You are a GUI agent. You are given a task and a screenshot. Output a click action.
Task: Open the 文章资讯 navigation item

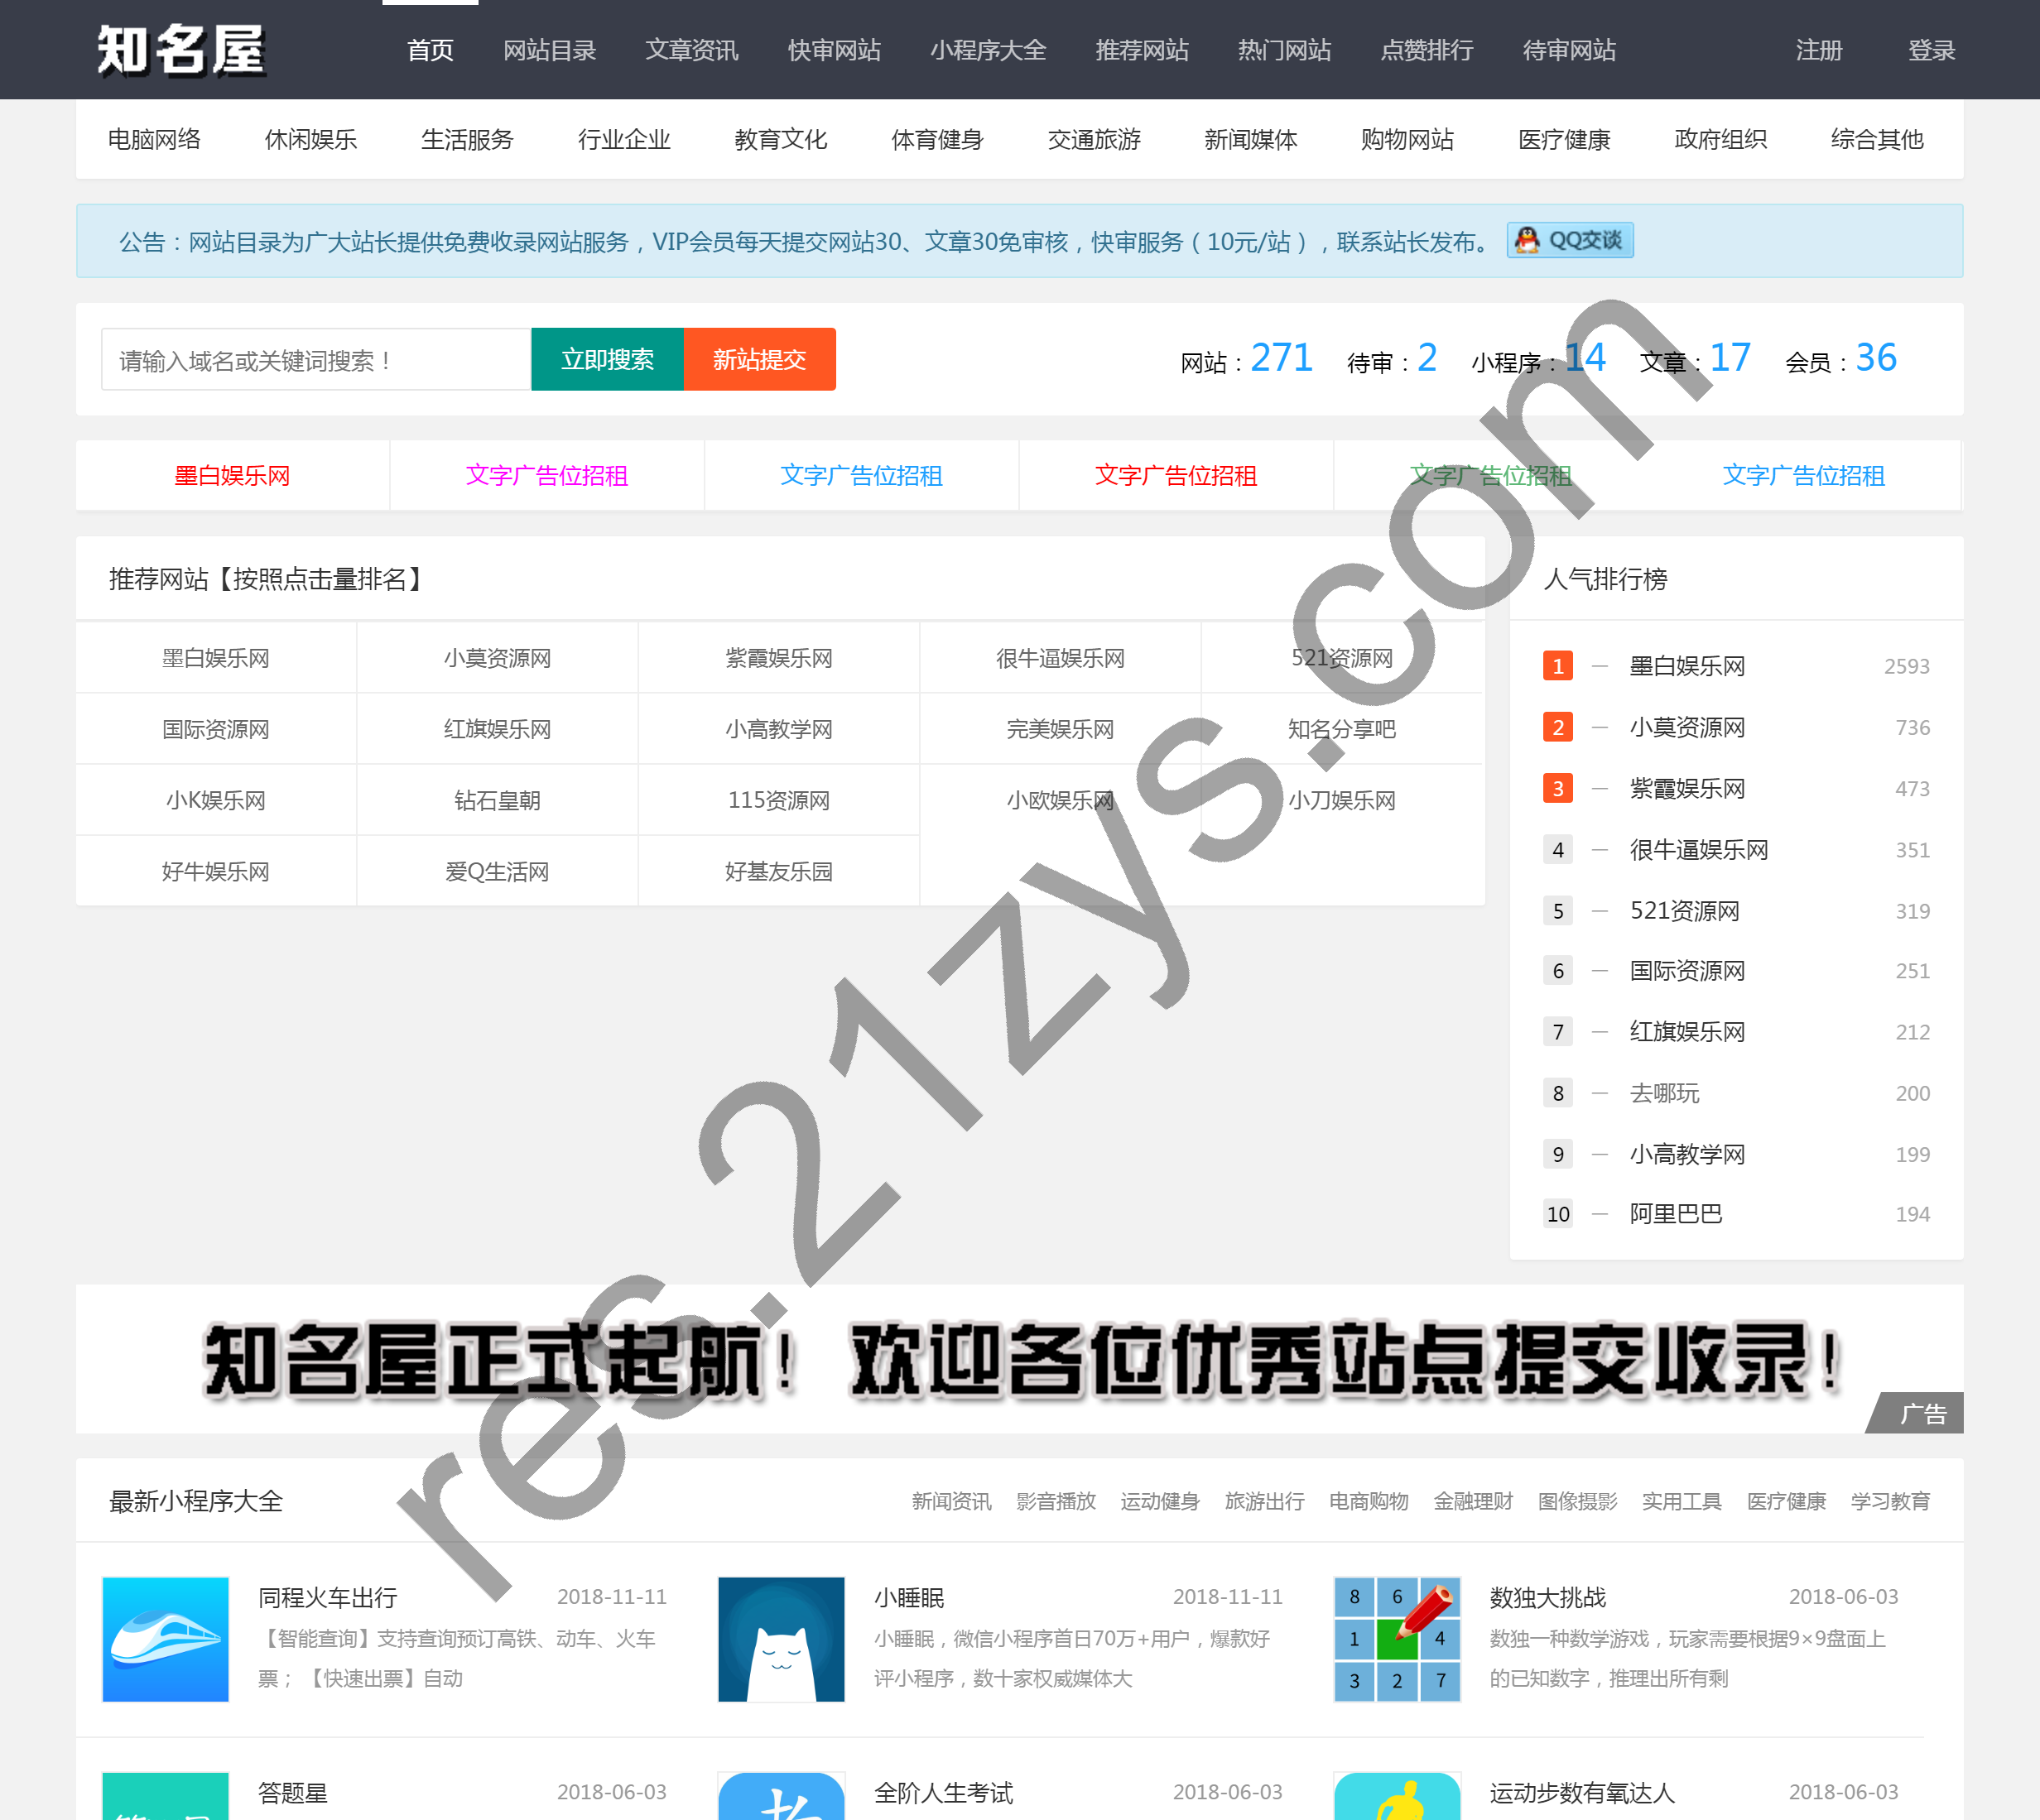click(691, 50)
